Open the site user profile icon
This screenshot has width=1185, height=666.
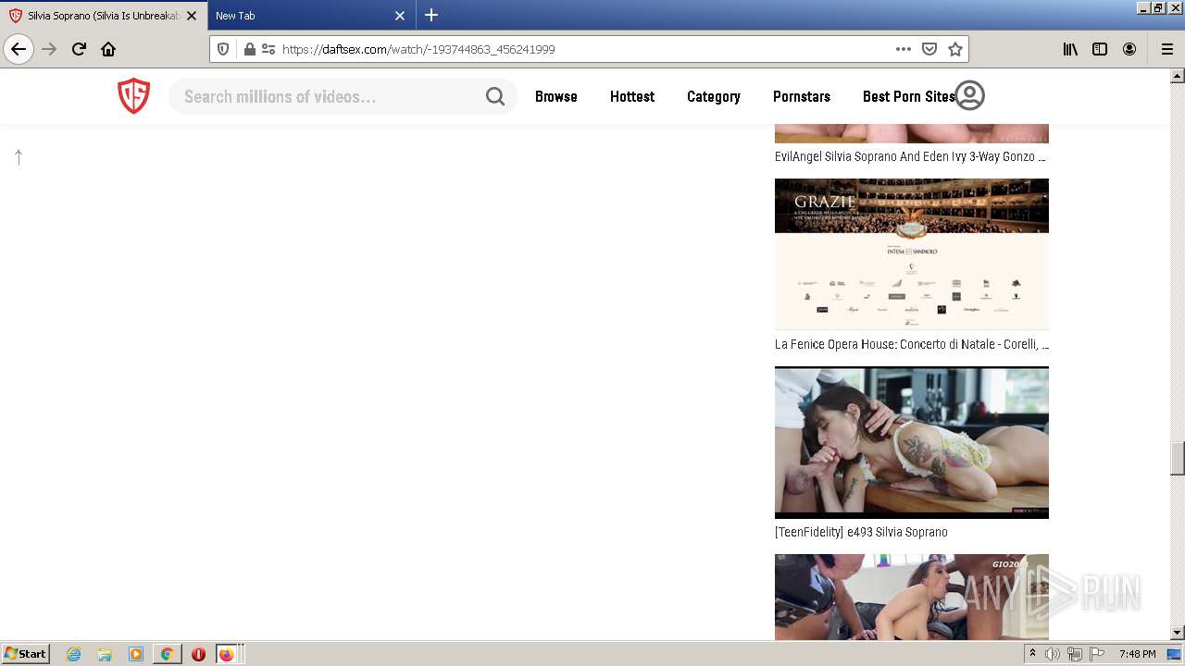(969, 95)
